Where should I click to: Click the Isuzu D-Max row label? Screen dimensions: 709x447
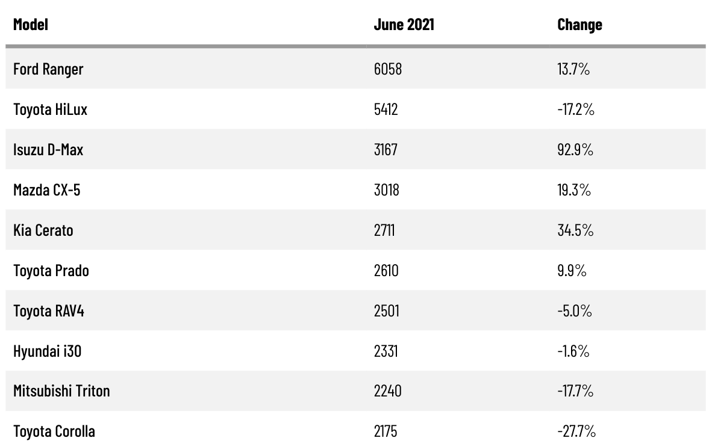pos(48,150)
